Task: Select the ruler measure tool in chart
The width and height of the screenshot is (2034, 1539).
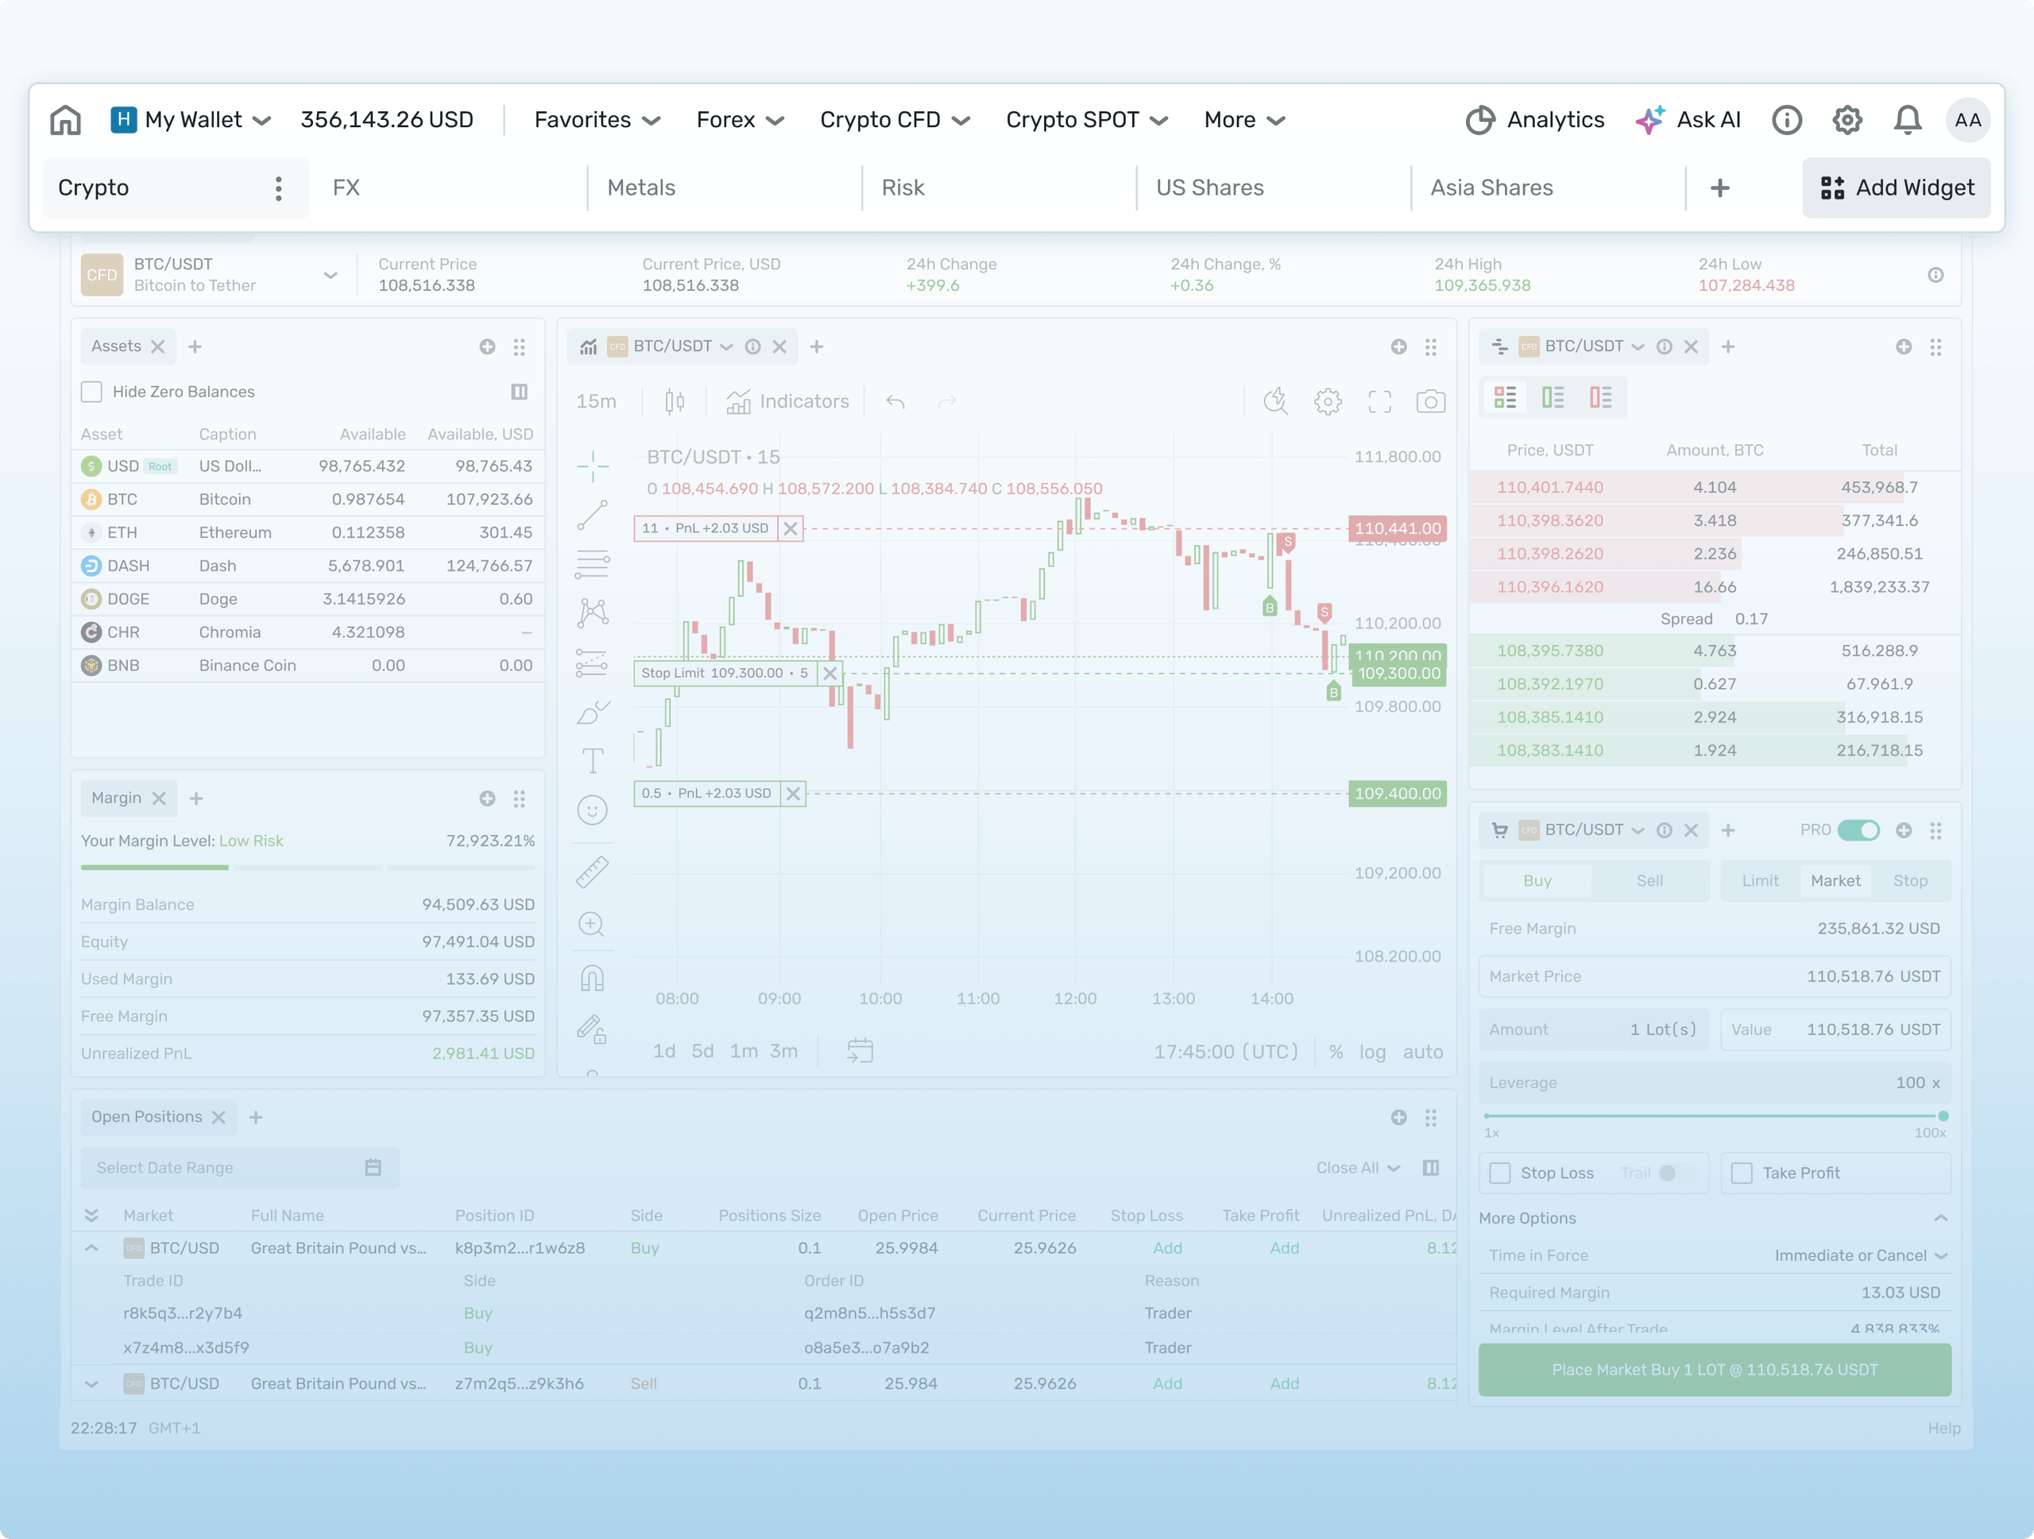Action: point(592,872)
